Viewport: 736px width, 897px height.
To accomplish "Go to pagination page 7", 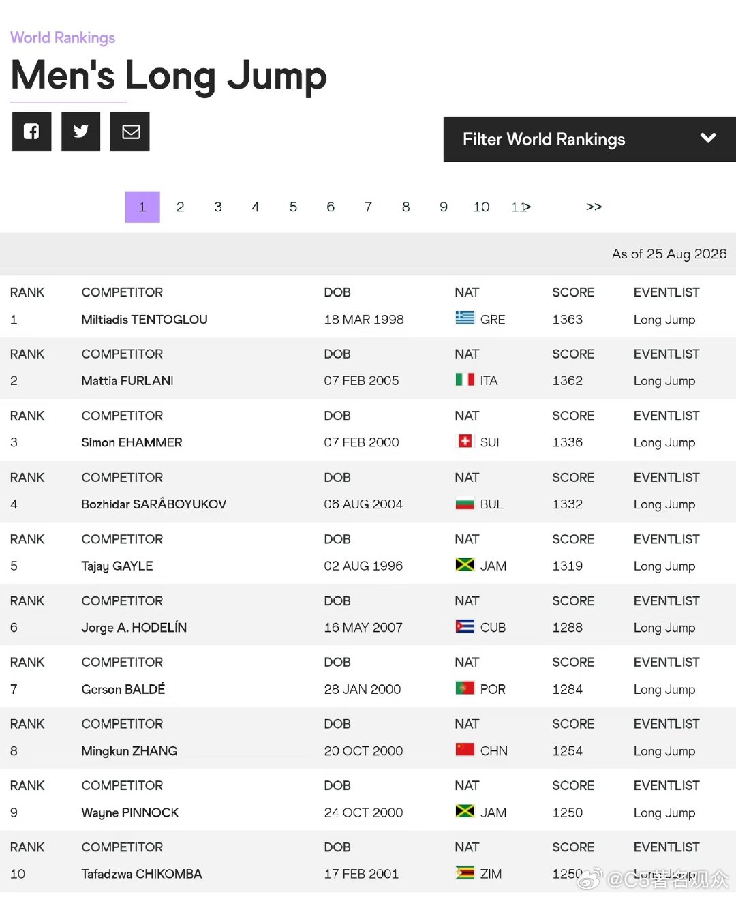I will coord(368,207).
